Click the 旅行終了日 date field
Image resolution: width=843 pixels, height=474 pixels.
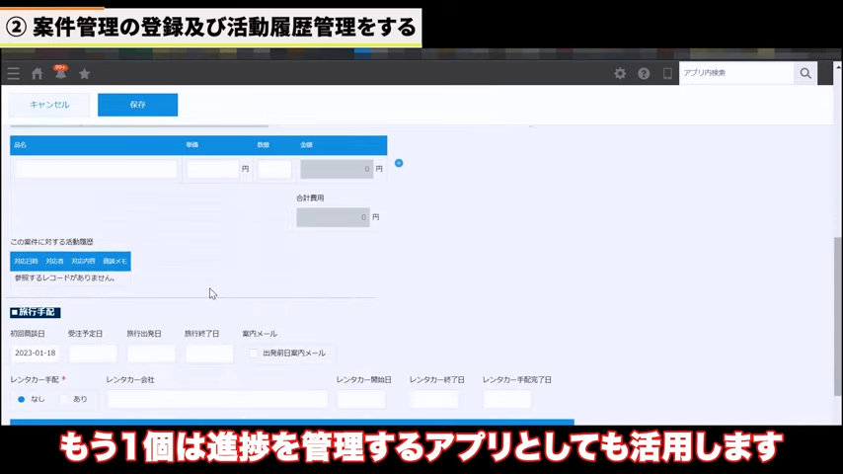pos(209,354)
